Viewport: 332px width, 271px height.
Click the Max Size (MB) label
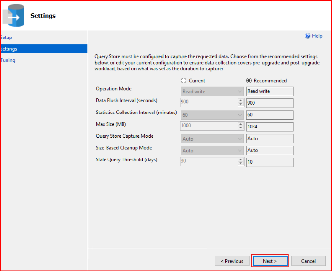(111, 124)
